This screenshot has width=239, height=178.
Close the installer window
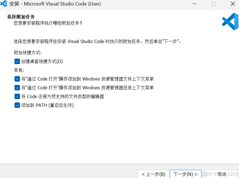(233, 4)
